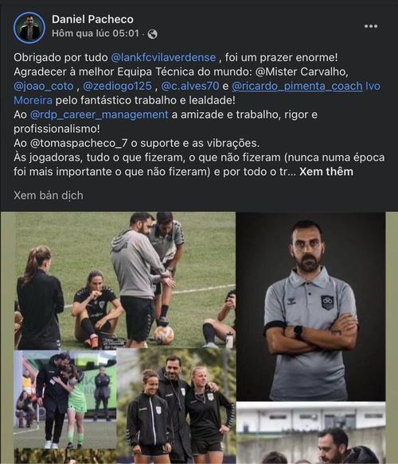Click Daniel Pacheco's profile avatar
The height and width of the screenshot is (464, 398).
coord(29,28)
